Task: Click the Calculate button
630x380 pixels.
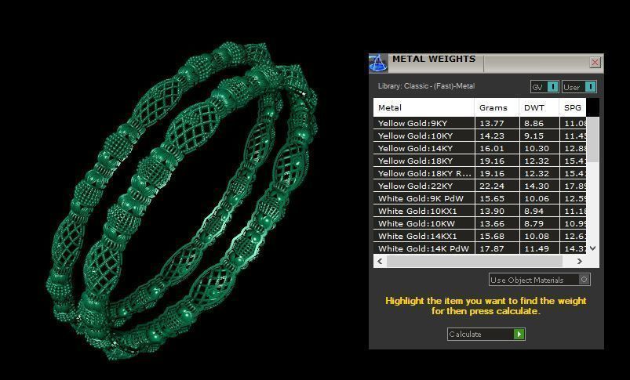Action: [x=486, y=335]
